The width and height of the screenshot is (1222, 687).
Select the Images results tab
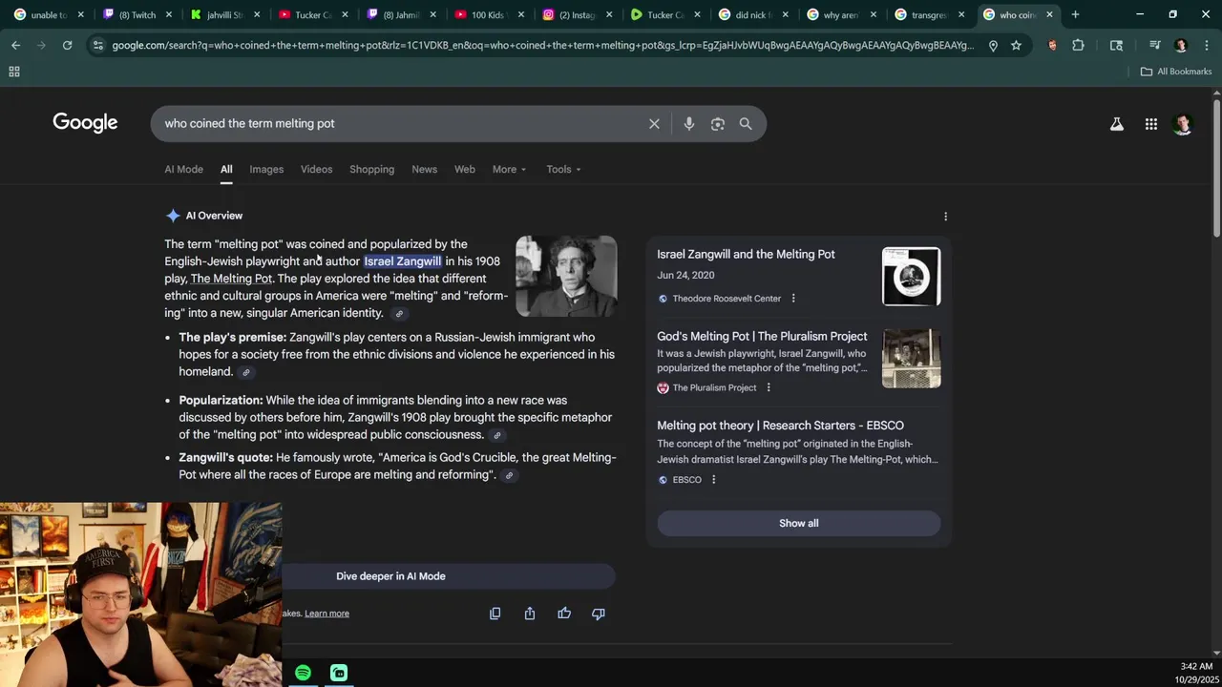[266, 169]
